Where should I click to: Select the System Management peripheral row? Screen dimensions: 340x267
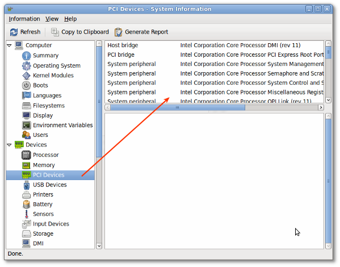click(215, 64)
